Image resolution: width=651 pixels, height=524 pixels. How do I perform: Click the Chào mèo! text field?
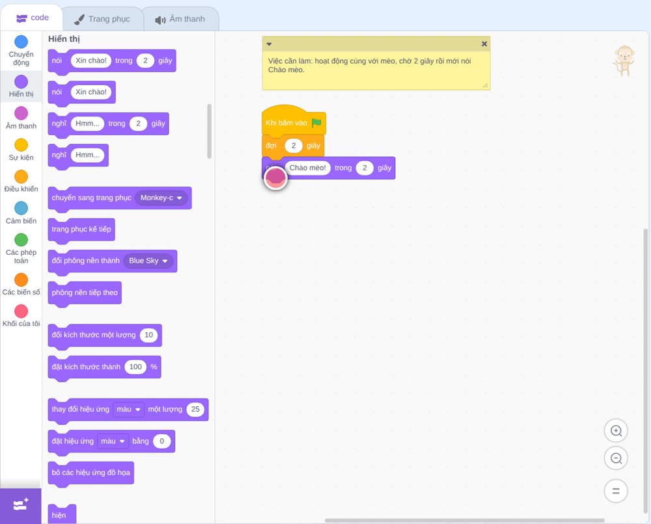pos(308,168)
